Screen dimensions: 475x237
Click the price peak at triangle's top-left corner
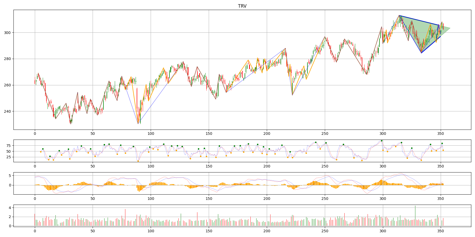click(399, 16)
